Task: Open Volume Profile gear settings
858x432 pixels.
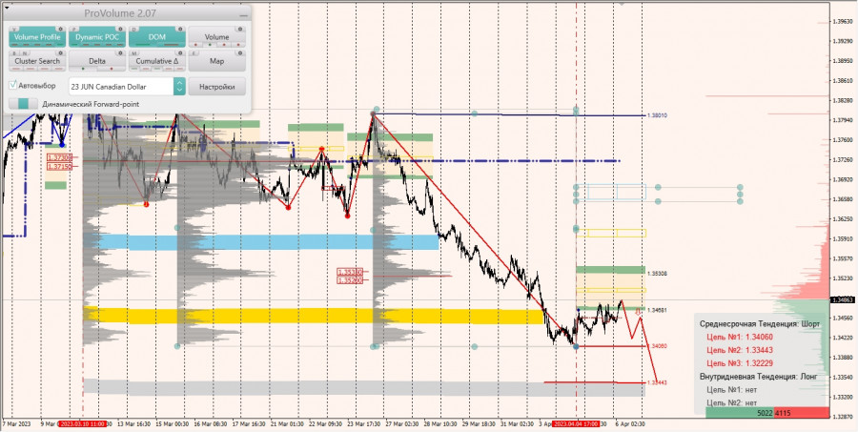Action: (61, 29)
